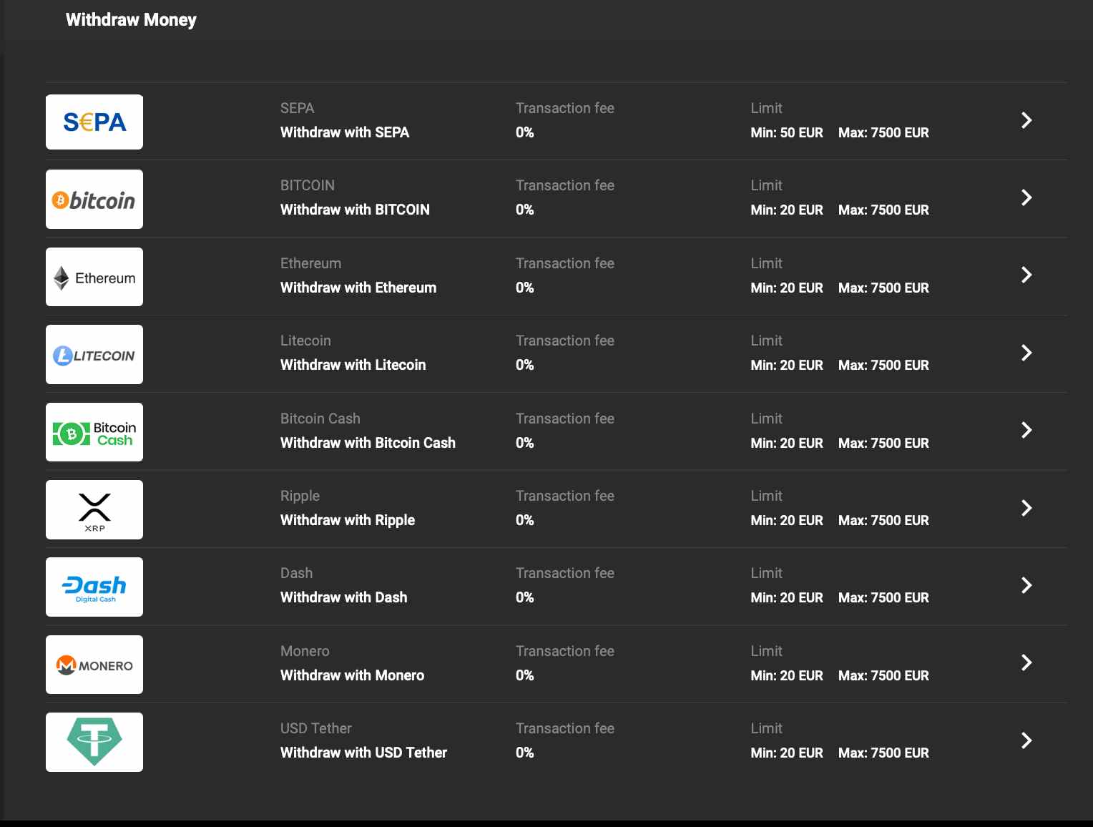Expand the Monero withdrawal chevron

click(x=1026, y=662)
